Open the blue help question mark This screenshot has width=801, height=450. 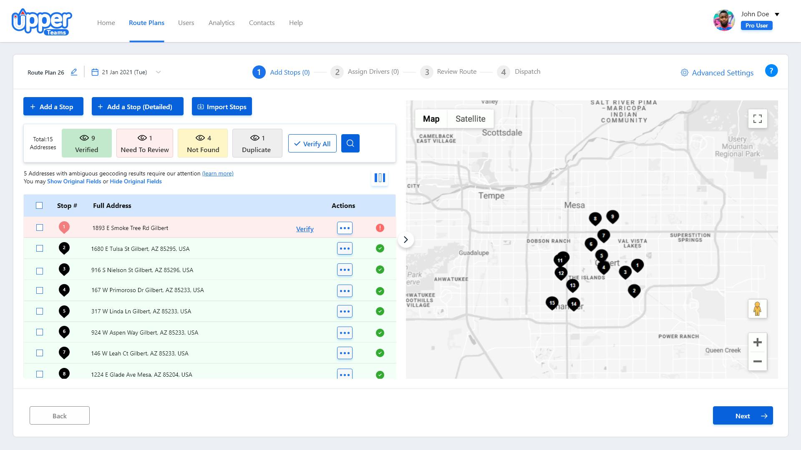click(771, 71)
